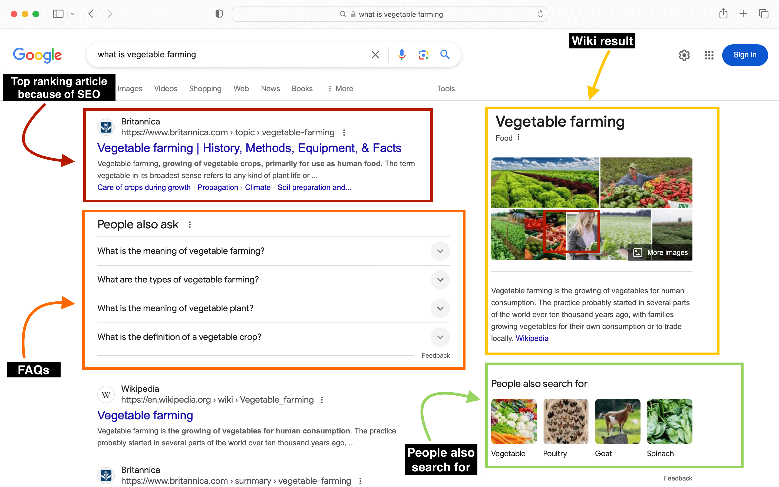Expand What is the meaning of vegetable farming
Image resolution: width=779 pixels, height=487 pixels.
273,251
